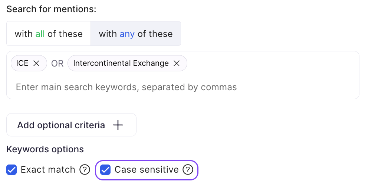
Task: Click the OR separator between keyword chips
Action: click(57, 63)
